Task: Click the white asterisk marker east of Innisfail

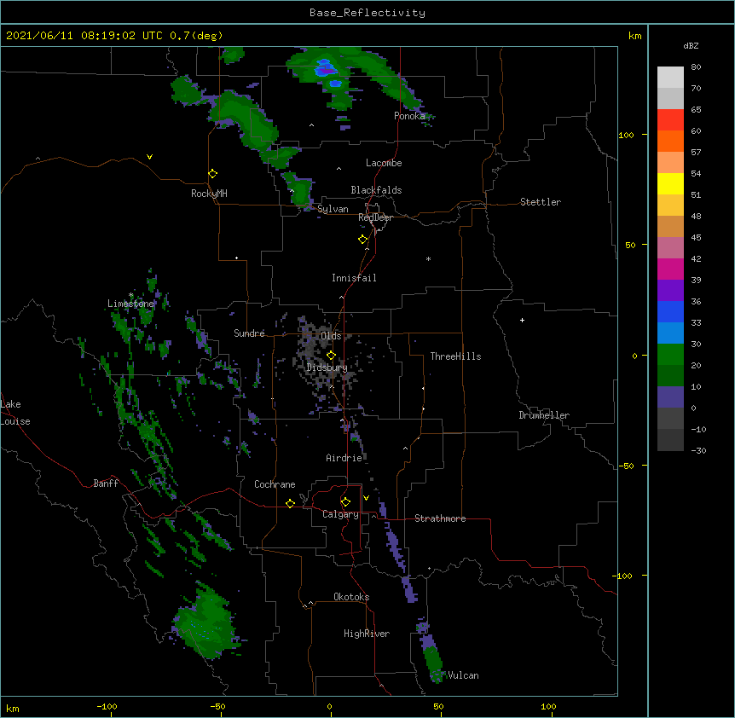Action: 428,258
